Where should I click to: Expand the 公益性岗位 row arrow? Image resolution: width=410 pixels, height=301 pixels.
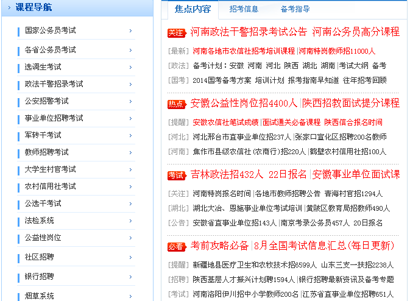pos(130,238)
